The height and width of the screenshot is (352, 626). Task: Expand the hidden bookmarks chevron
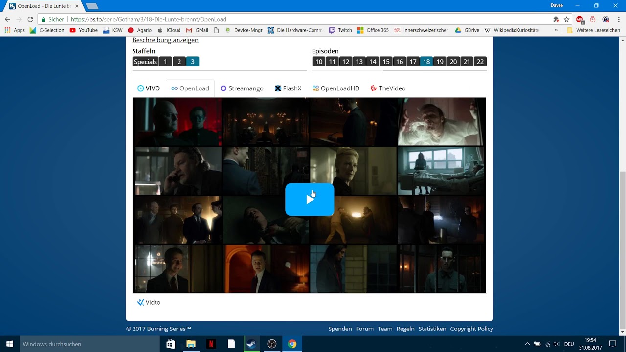tap(556, 30)
